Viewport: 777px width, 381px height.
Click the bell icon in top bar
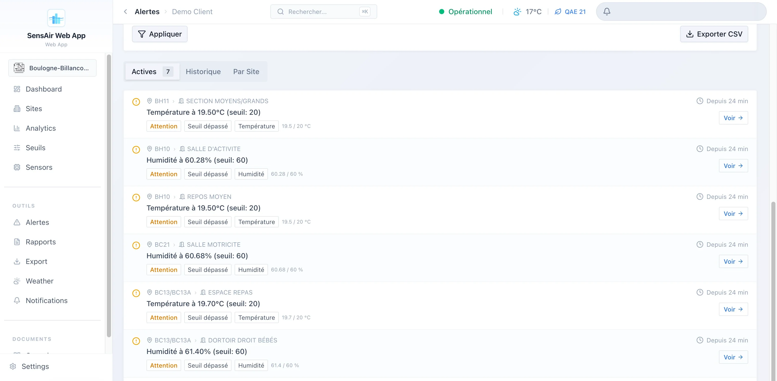[607, 12]
